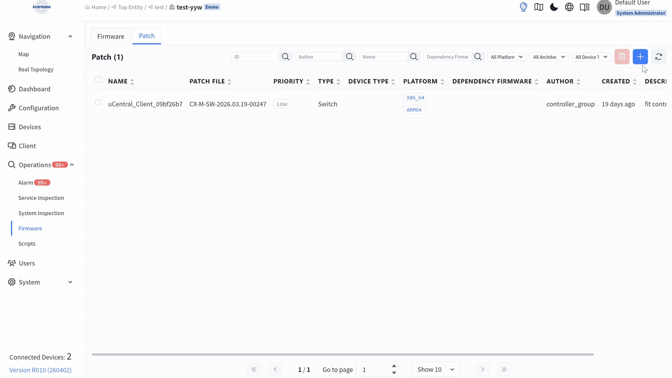The width and height of the screenshot is (672, 378).
Task: Collapse the Navigation section in the sidebar
Action: click(x=70, y=36)
